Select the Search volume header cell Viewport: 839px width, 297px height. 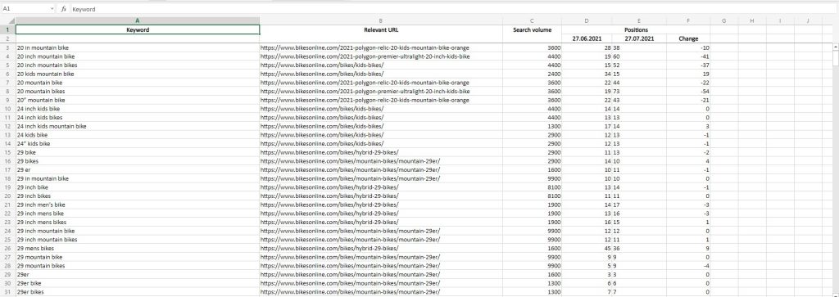[532, 30]
